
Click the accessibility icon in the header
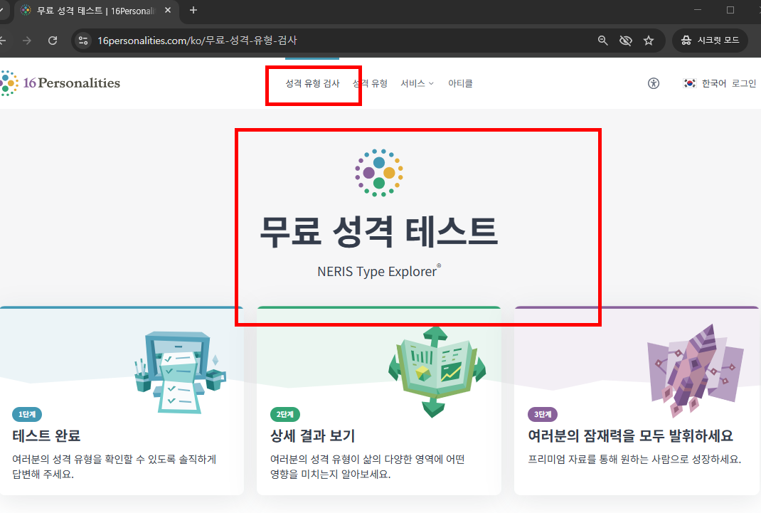653,83
